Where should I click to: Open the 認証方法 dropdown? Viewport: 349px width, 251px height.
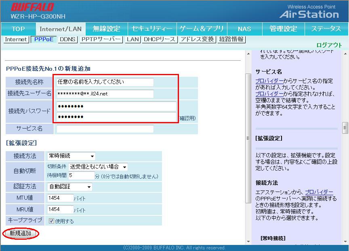tap(69, 187)
